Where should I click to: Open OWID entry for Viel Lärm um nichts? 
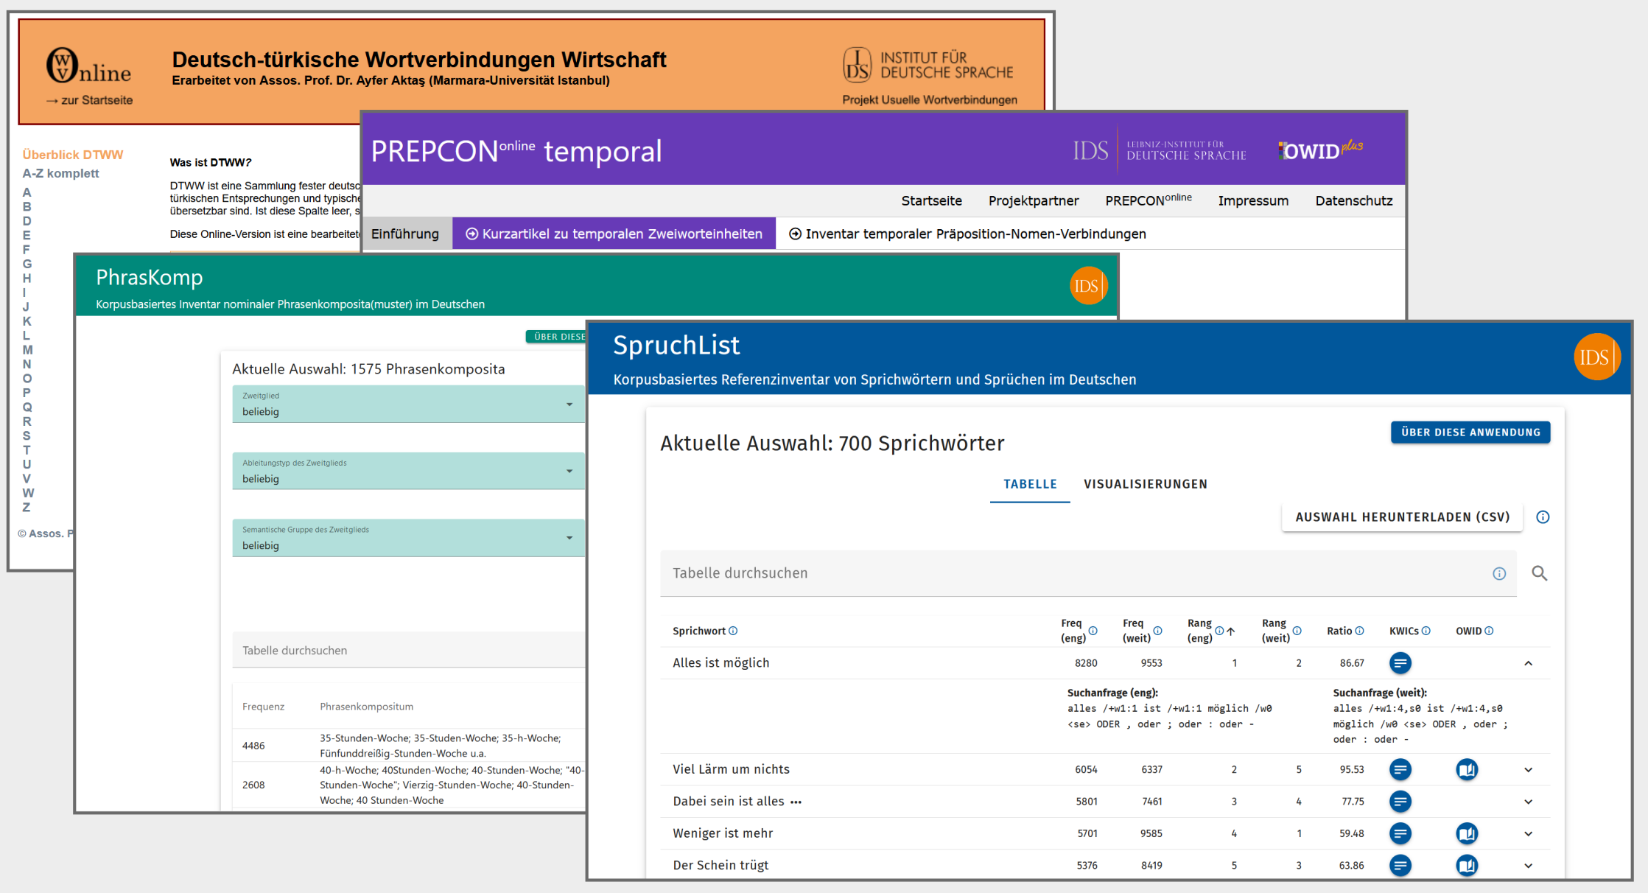point(1466,769)
